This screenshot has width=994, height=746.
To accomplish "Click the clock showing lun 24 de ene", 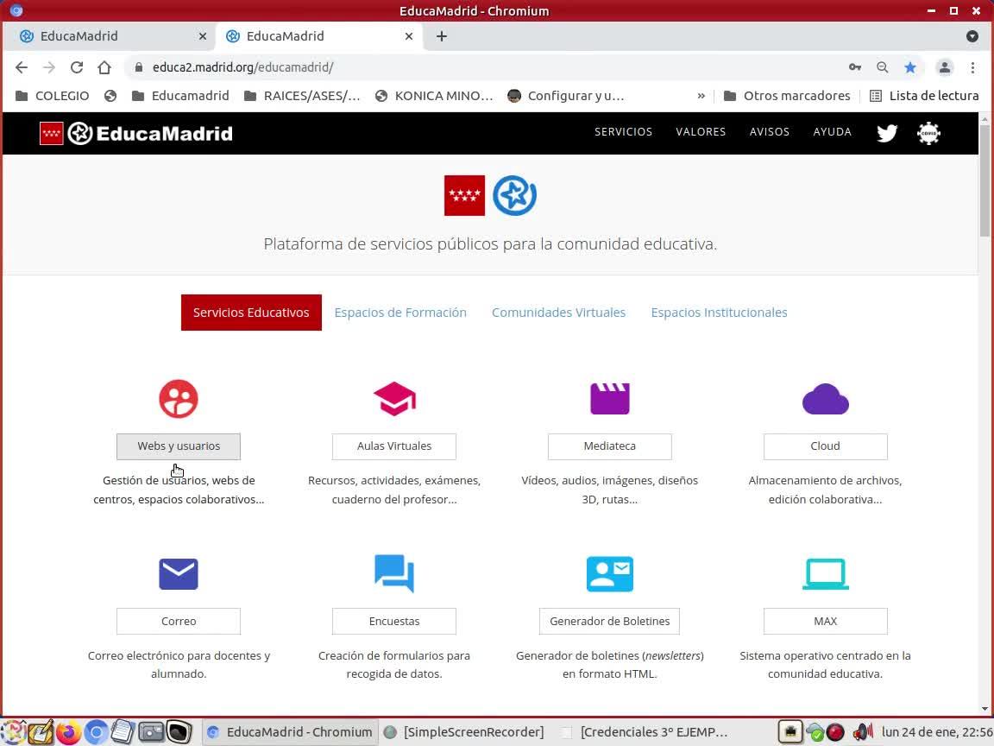I will click(x=936, y=732).
